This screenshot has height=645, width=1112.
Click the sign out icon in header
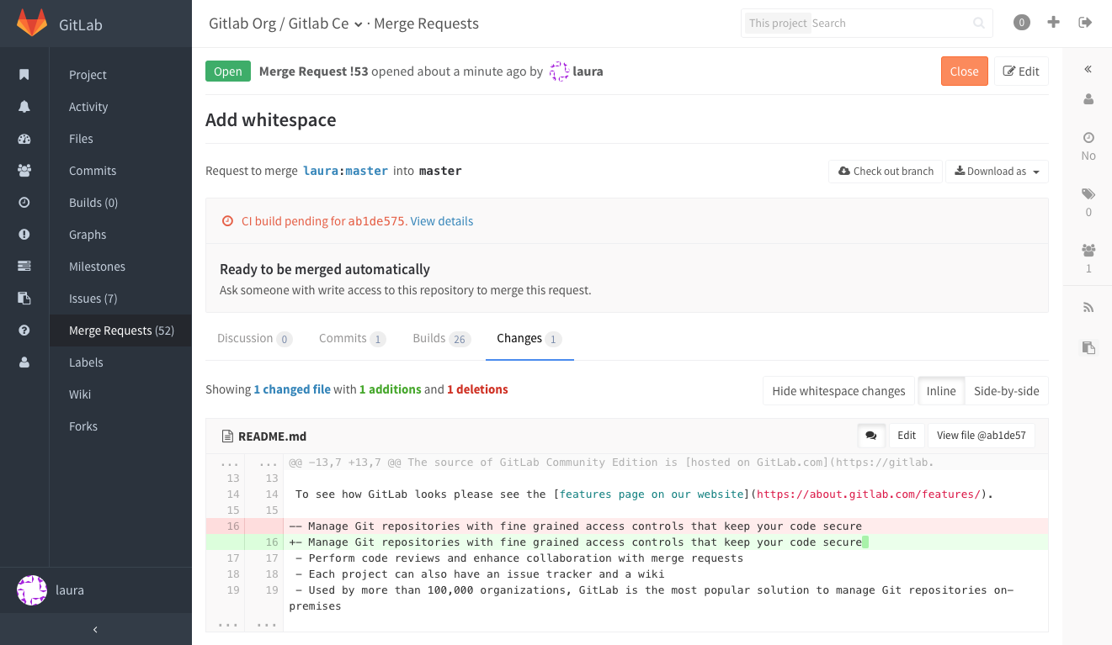tap(1085, 23)
